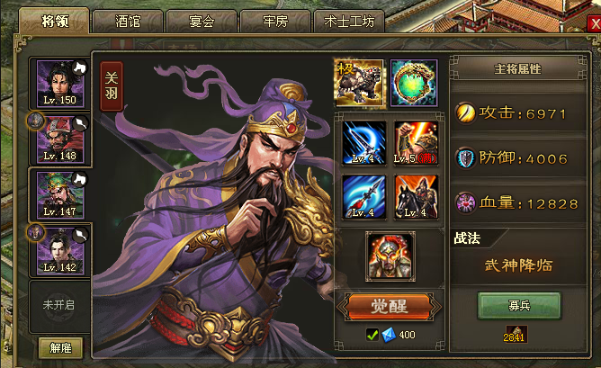Viewport: 601px width, 368px height.
Task: Select the Lv. 148 general portrait
Action: click(60, 139)
